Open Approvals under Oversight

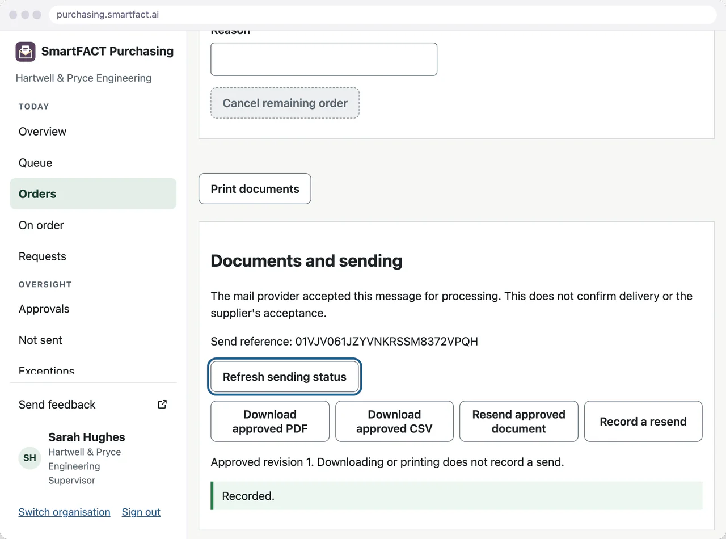point(93,309)
